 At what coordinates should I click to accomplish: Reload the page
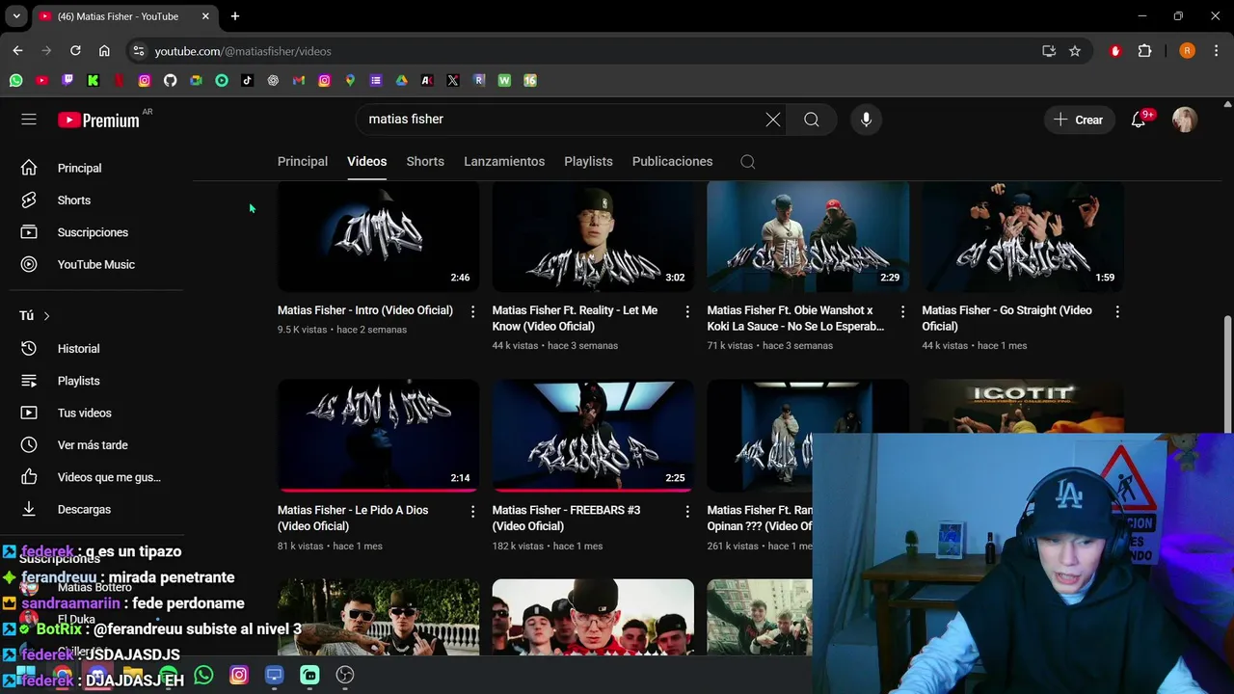point(75,51)
